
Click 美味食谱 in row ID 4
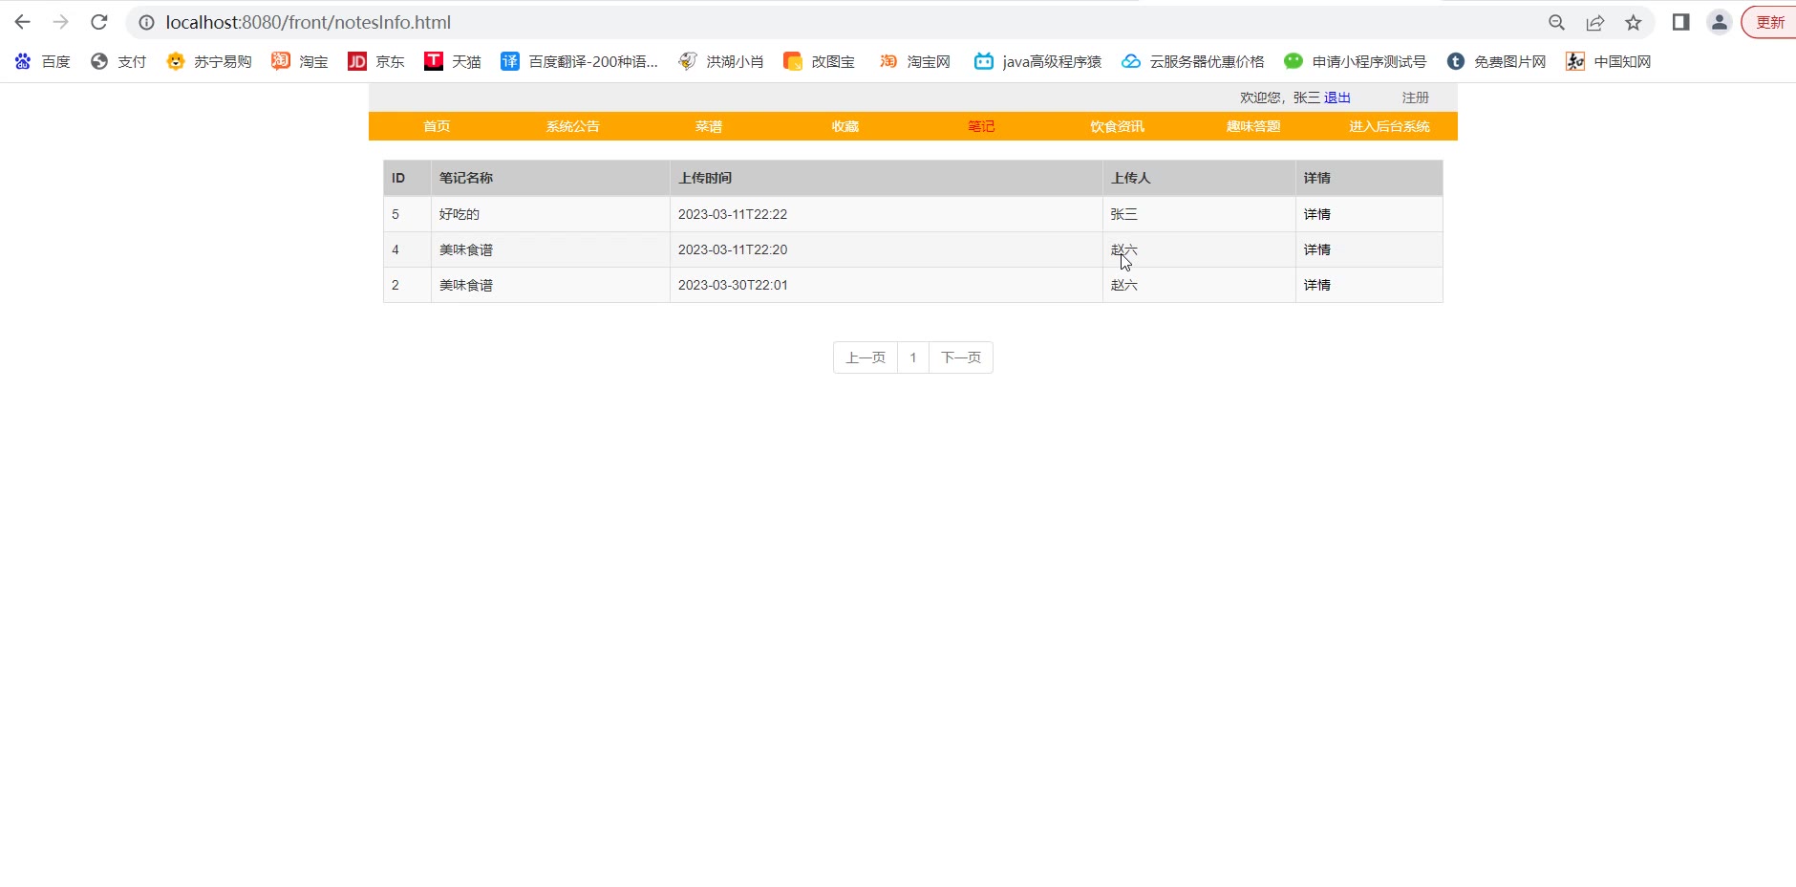point(466,249)
